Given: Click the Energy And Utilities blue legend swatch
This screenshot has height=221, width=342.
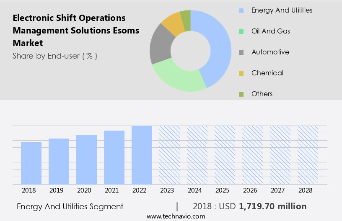Looking at the screenshot, I should pos(241,10).
